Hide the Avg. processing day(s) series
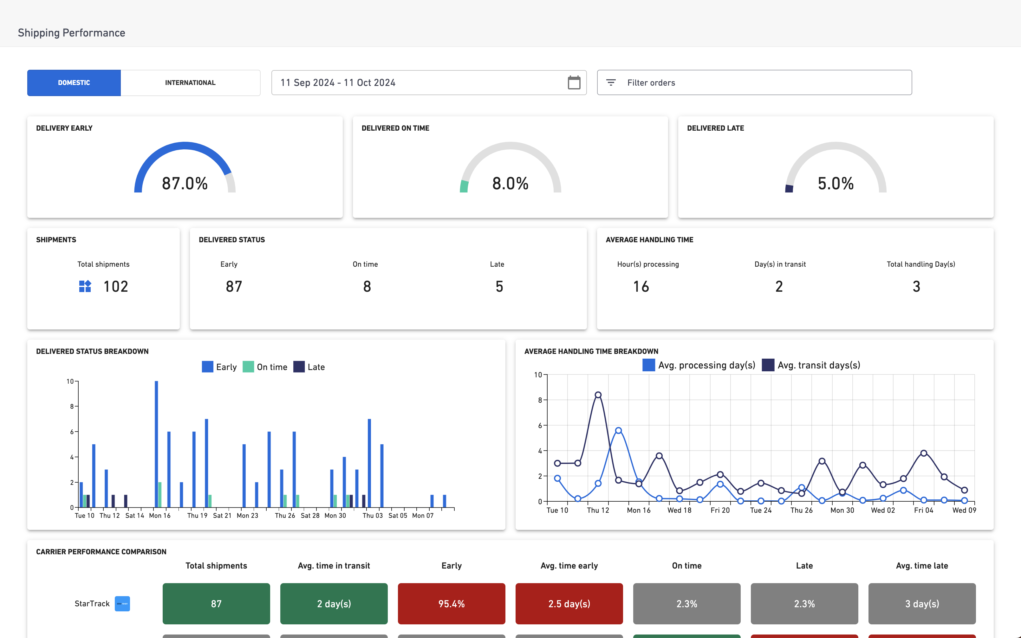 [699, 365]
